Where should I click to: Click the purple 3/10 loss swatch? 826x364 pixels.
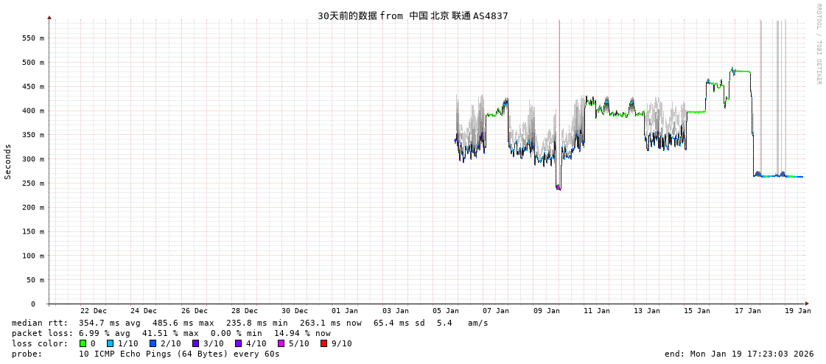coord(195,343)
